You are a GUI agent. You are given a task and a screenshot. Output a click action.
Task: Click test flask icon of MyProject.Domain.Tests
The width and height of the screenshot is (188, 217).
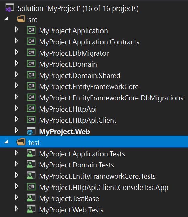click(31, 164)
